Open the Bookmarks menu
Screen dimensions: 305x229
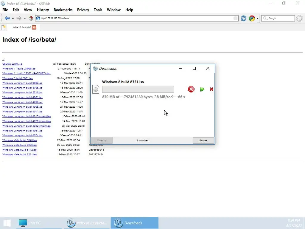point(63,10)
